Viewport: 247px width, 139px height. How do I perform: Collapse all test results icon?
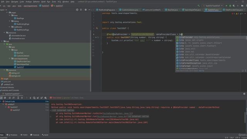click(22, 98)
